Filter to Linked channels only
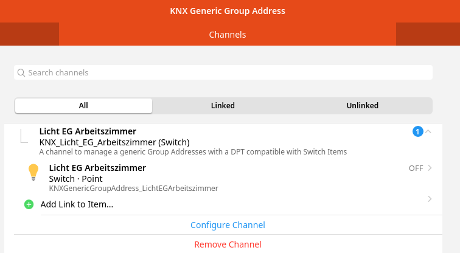Screen dimensions: 460x253 (223, 106)
